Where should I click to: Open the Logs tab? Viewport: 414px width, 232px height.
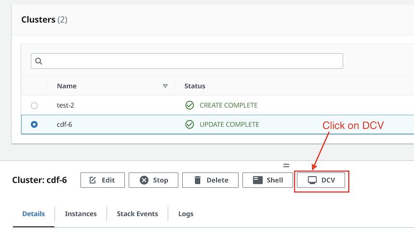coord(186,214)
